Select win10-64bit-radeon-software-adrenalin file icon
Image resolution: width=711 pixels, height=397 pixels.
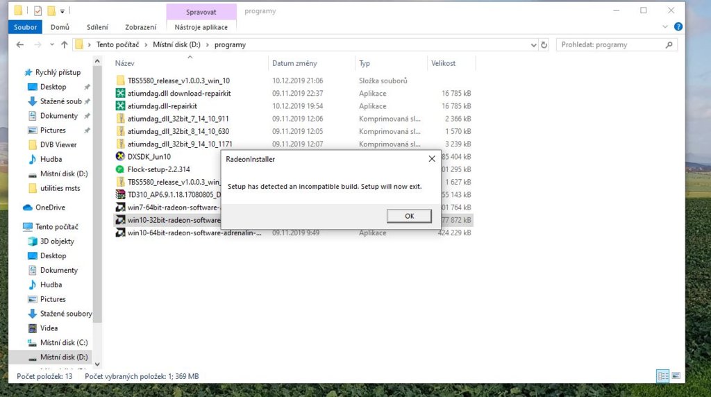120,233
